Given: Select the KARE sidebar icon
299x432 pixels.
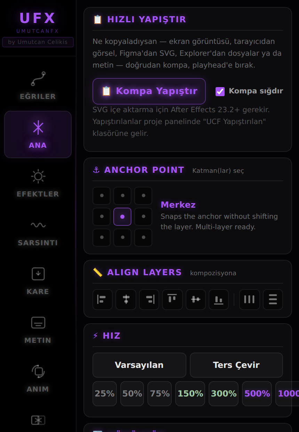Looking at the screenshot, I should pos(38,281).
